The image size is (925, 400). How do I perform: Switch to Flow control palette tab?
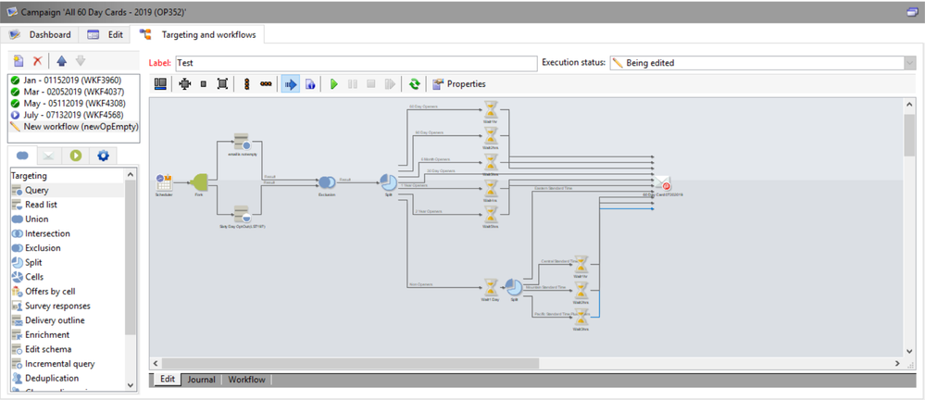click(76, 156)
